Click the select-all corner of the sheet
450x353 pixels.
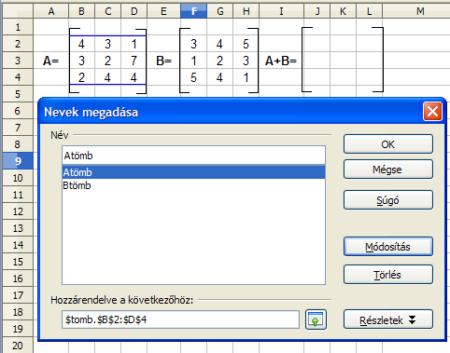point(18,11)
